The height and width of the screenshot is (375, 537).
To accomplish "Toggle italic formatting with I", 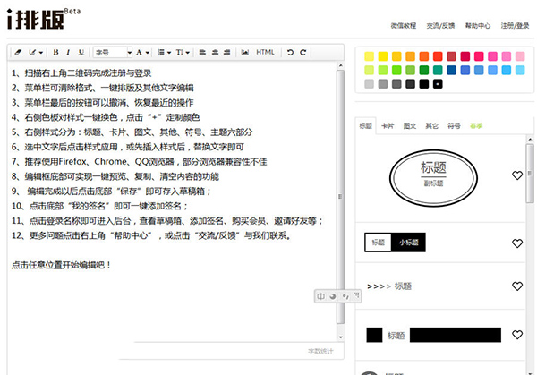I will coord(68,53).
